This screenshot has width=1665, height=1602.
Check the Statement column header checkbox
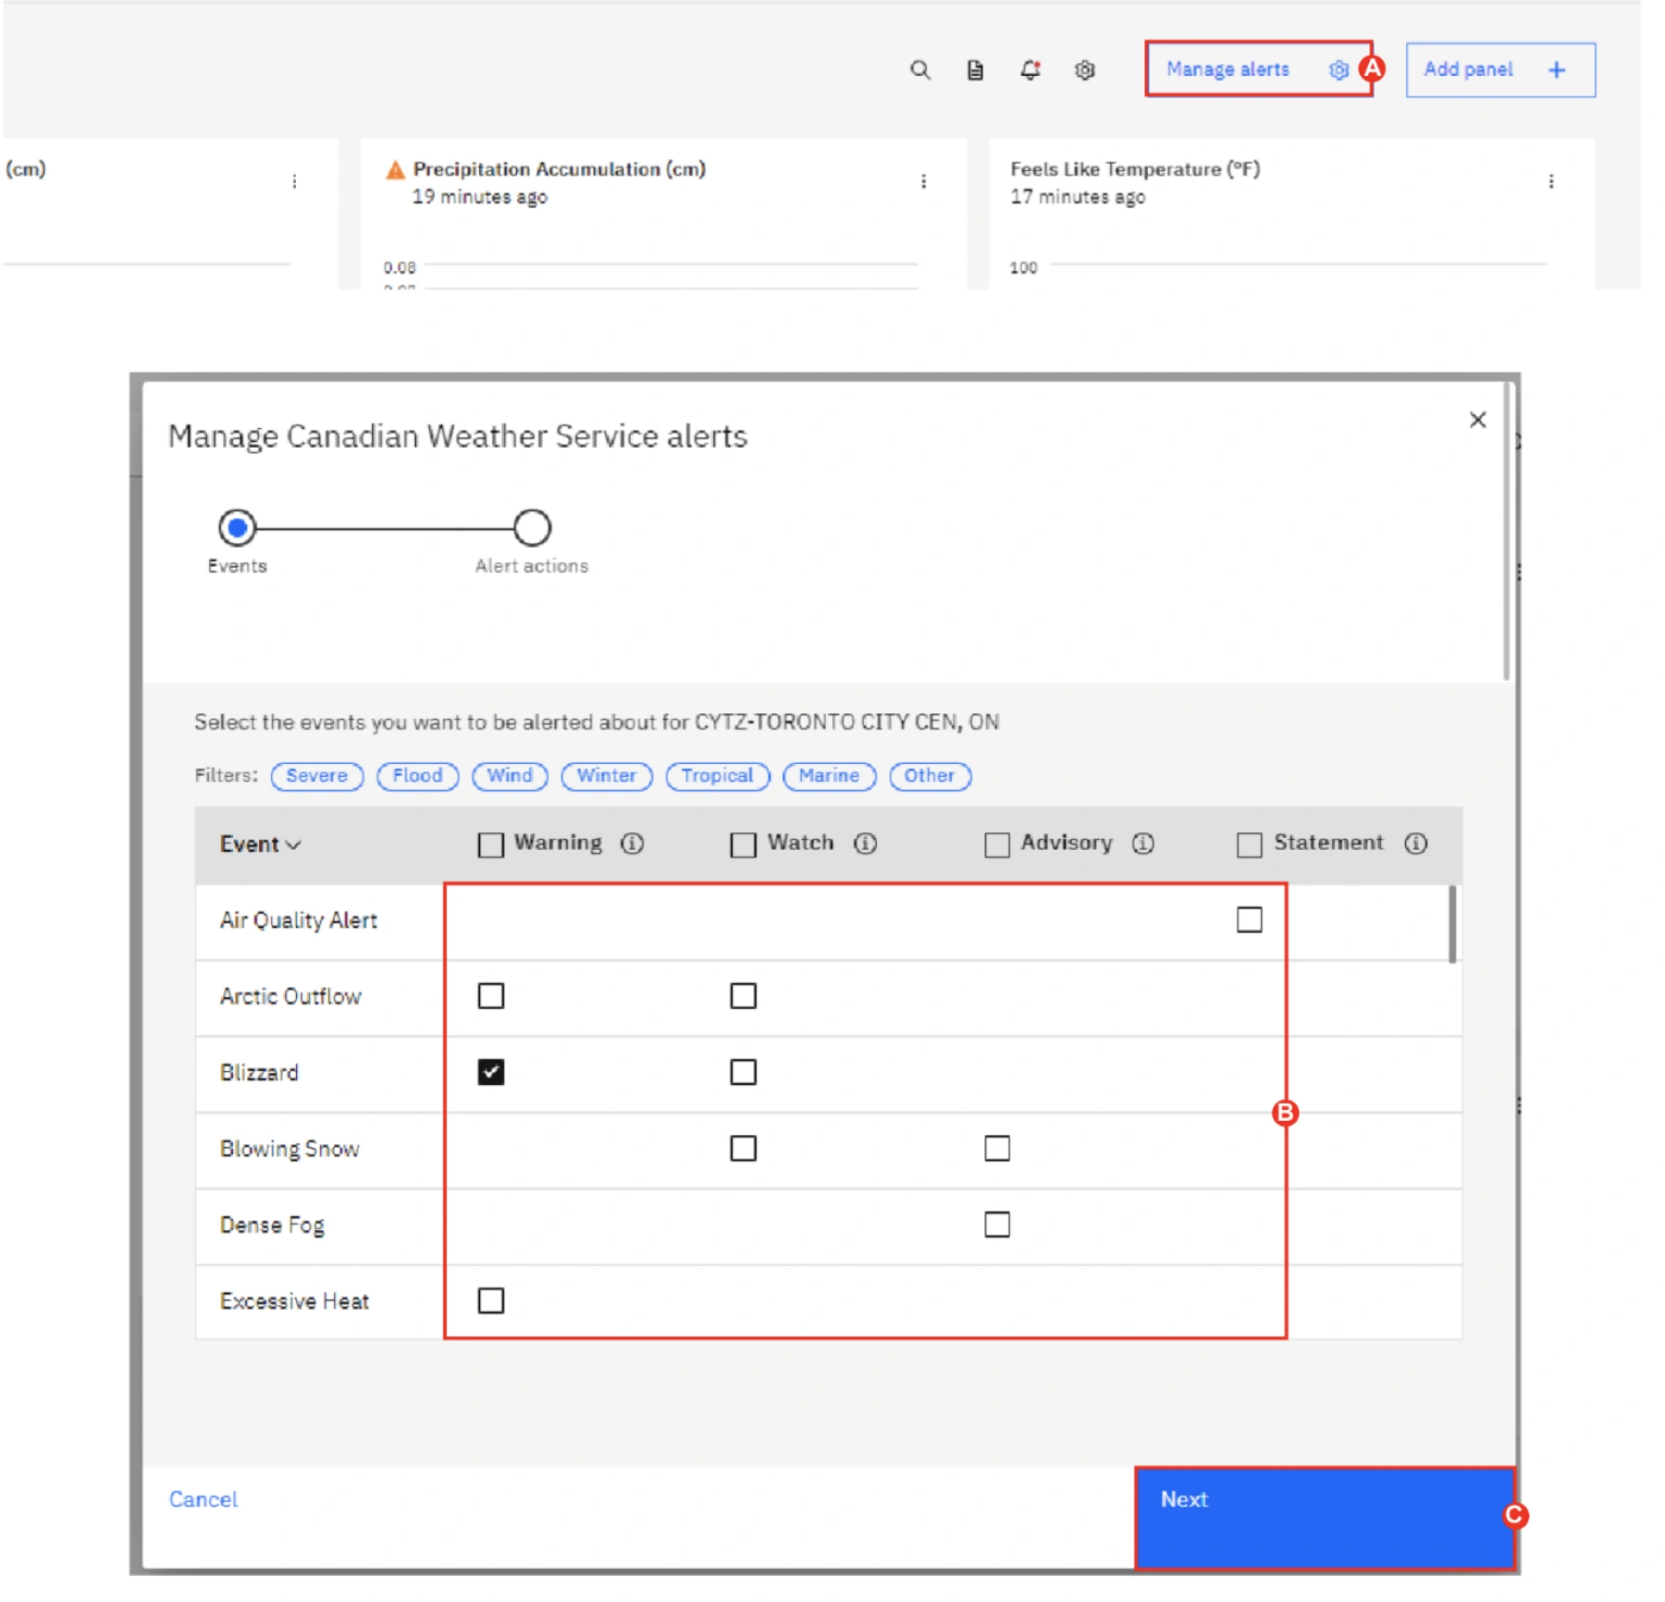(x=1250, y=844)
